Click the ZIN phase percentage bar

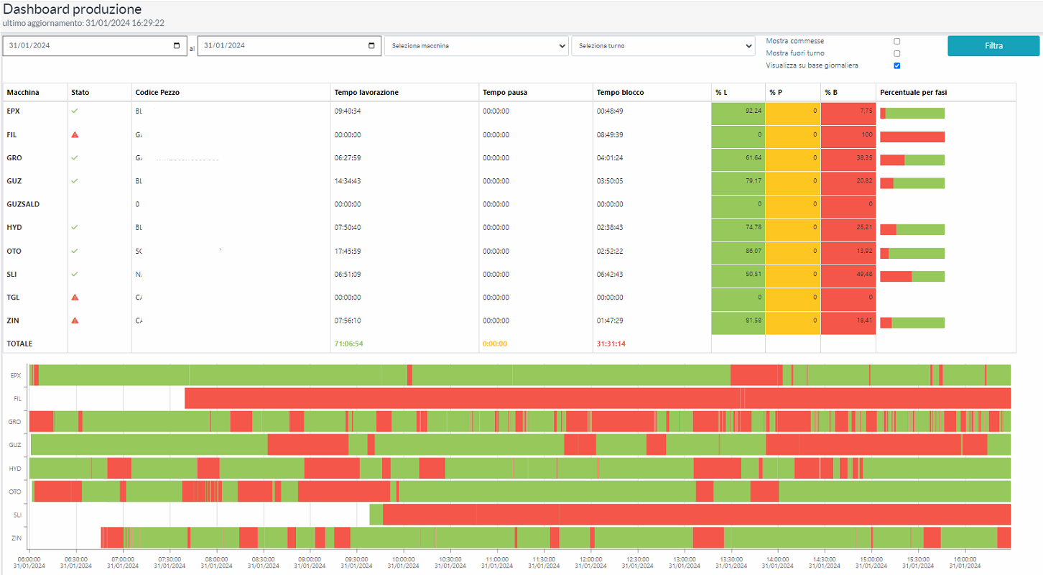[x=912, y=323]
